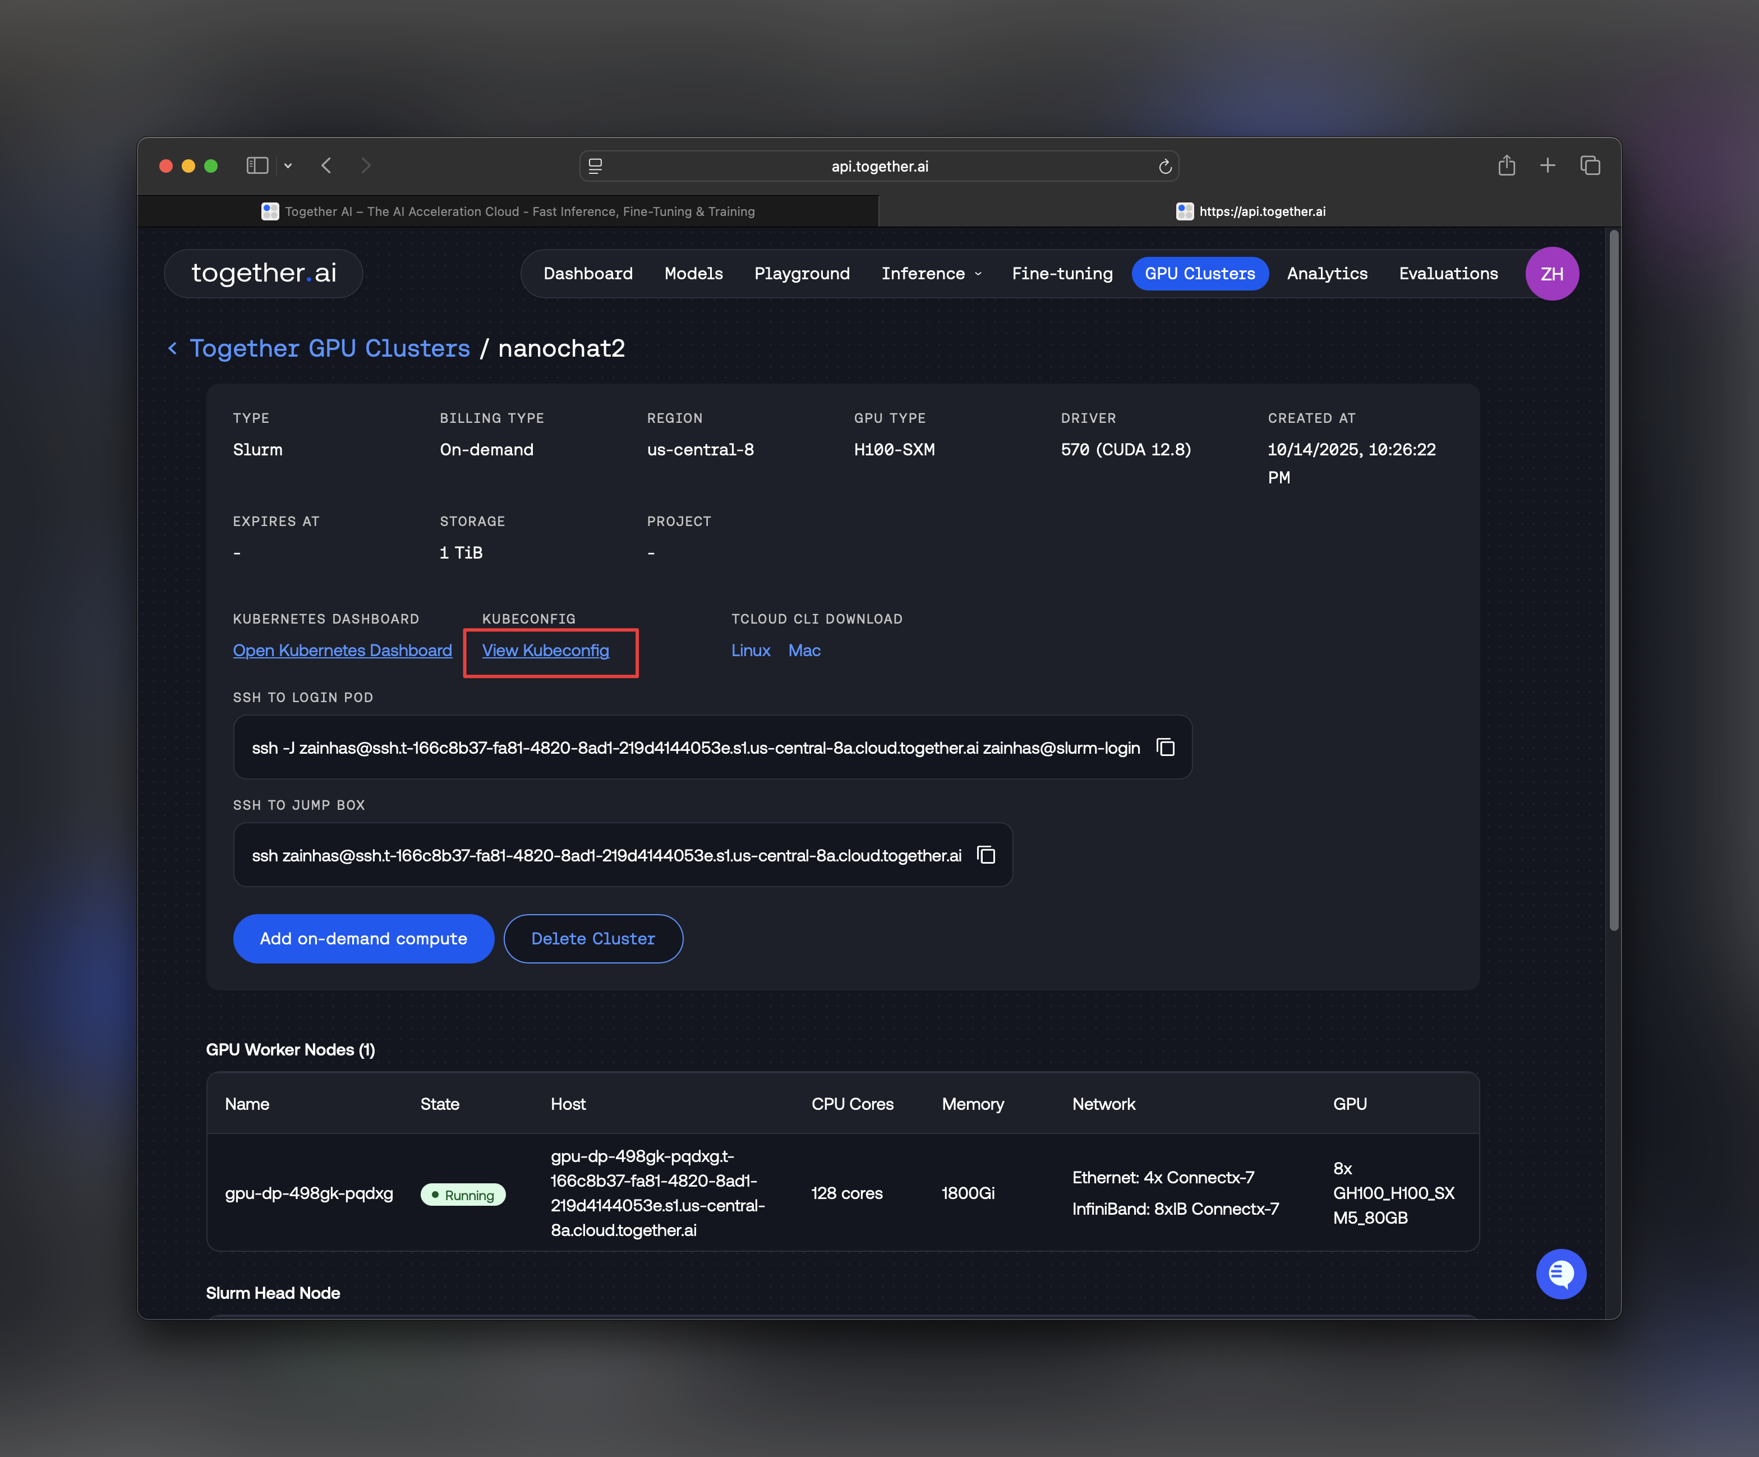This screenshot has width=1759, height=1457.
Task: Go back with browser back arrow
Action: (326, 166)
